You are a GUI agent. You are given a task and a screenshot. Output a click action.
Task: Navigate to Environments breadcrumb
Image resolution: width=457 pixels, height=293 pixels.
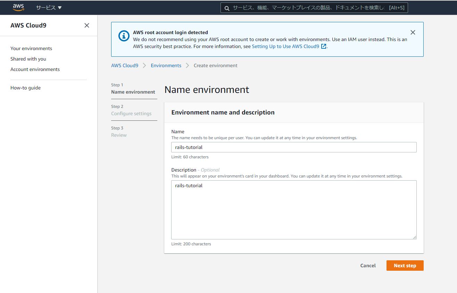[x=166, y=65]
